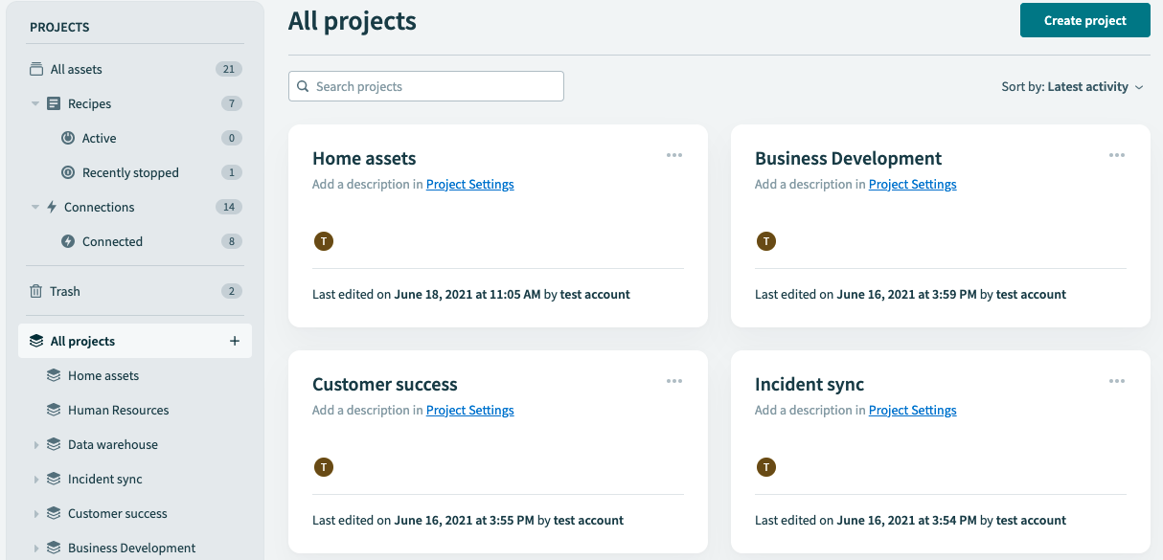Select Recently stopped recipes filter
Screen dimensions: 1163x560
(x=130, y=172)
